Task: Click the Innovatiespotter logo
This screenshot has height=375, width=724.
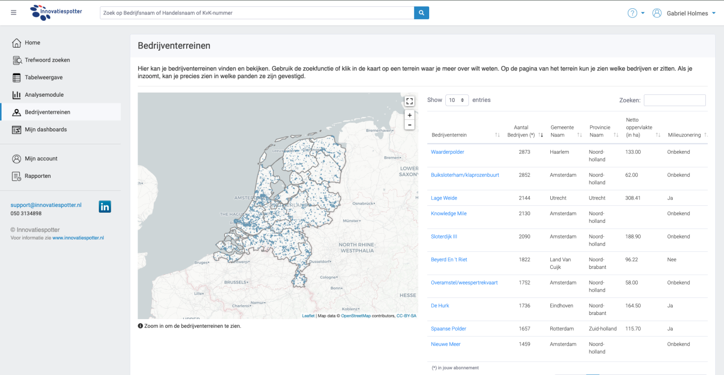Action: 56,12
